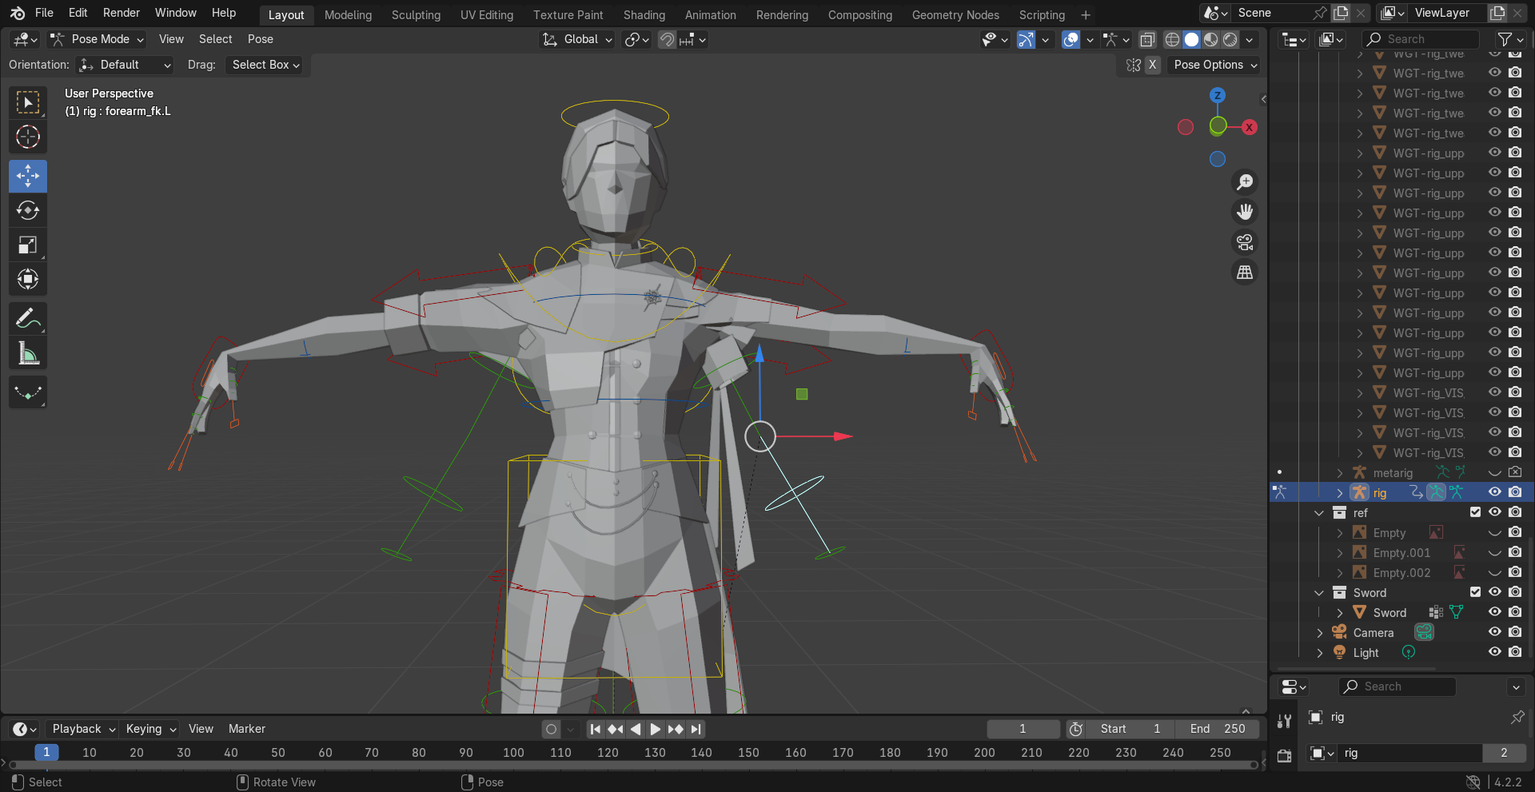
Task: Select the Transform tool
Action: pyautogui.click(x=28, y=279)
